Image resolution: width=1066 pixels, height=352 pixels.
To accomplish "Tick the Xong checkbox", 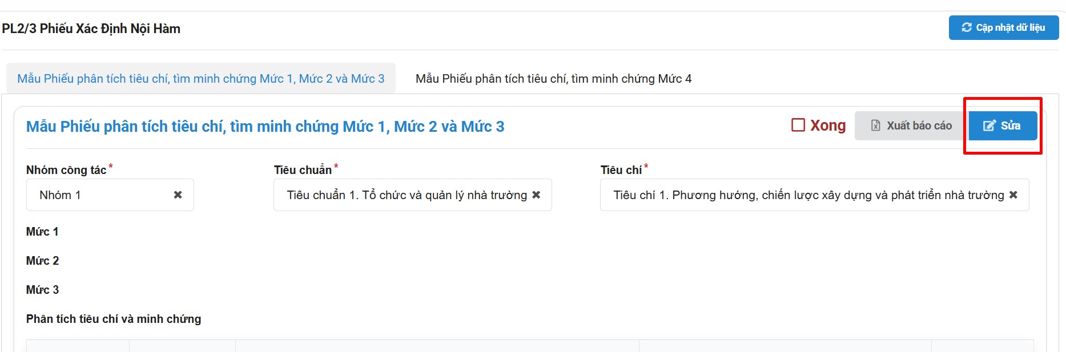I will click(x=798, y=125).
